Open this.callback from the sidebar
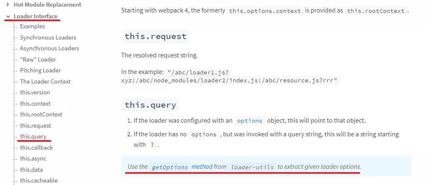 [x=36, y=148]
